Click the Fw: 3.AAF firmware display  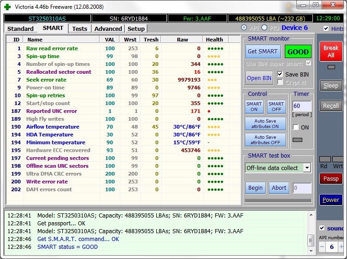(197, 18)
